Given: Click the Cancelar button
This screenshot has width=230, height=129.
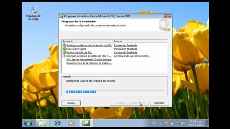Looking at the screenshot, I should pyautogui.click(x=159, y=103).
